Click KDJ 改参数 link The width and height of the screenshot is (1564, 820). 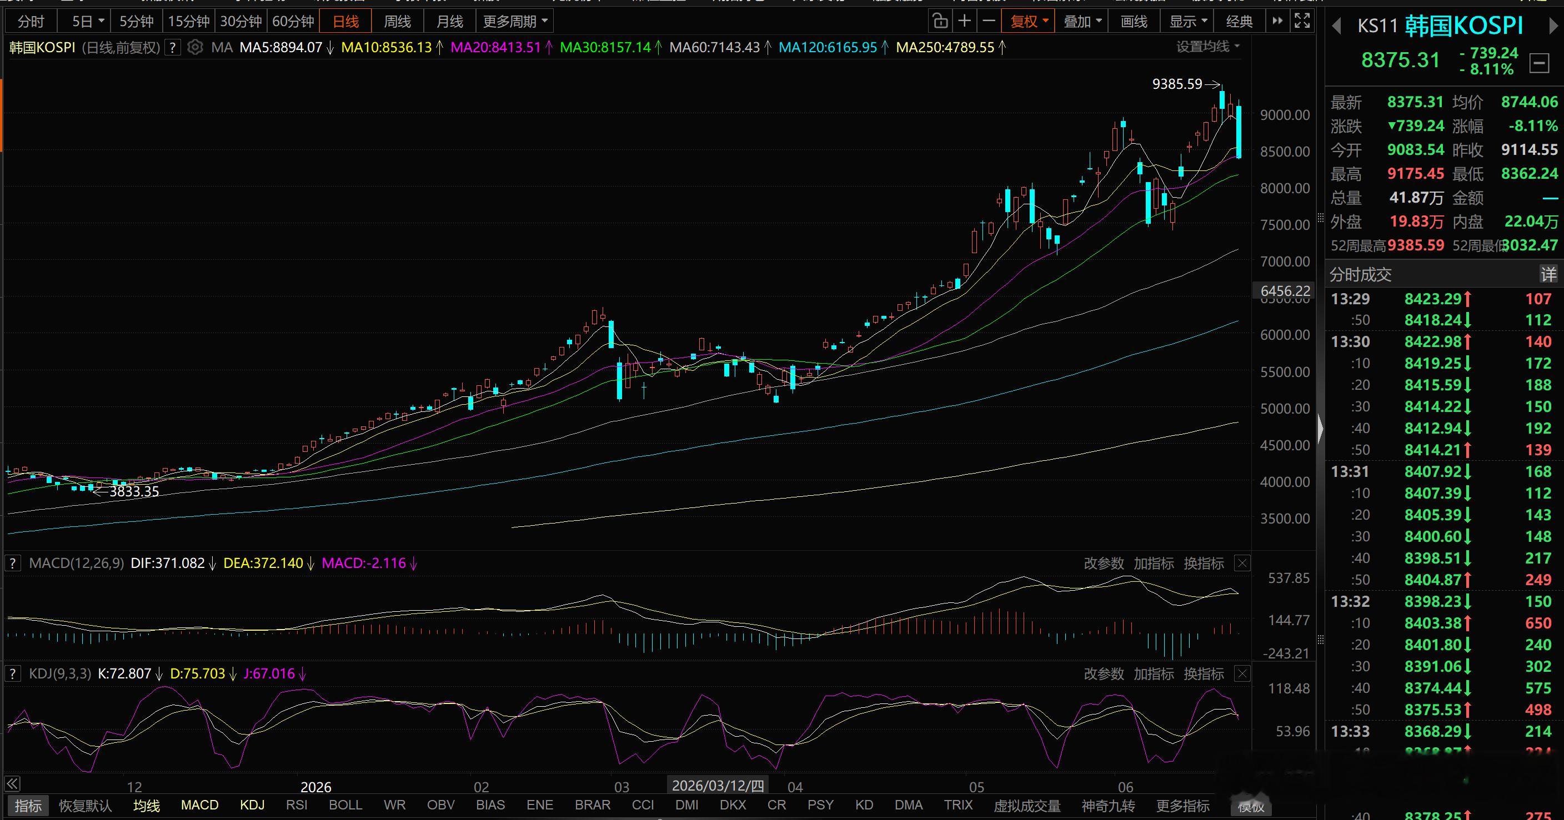point(1104,674)
